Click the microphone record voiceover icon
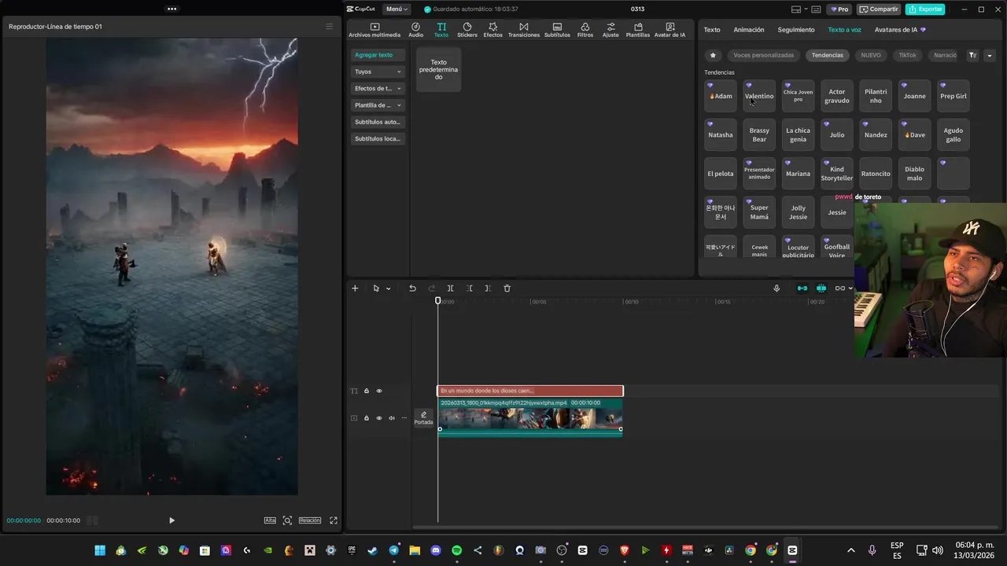 (x=776, y=289)
